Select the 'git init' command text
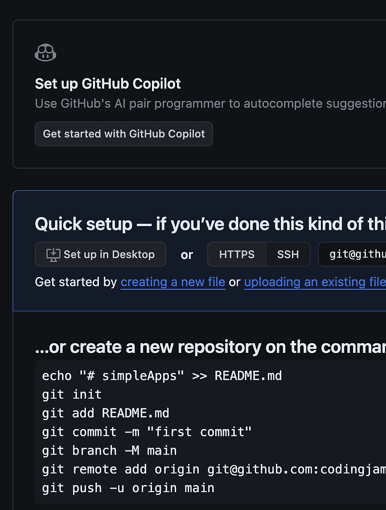This screenshot has width=386, height=510. click(x=71, y=394)
